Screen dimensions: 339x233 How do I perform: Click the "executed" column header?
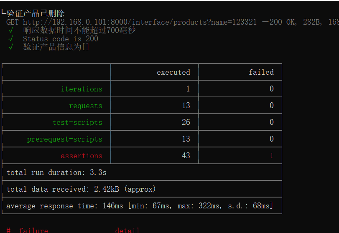point(173,72)
